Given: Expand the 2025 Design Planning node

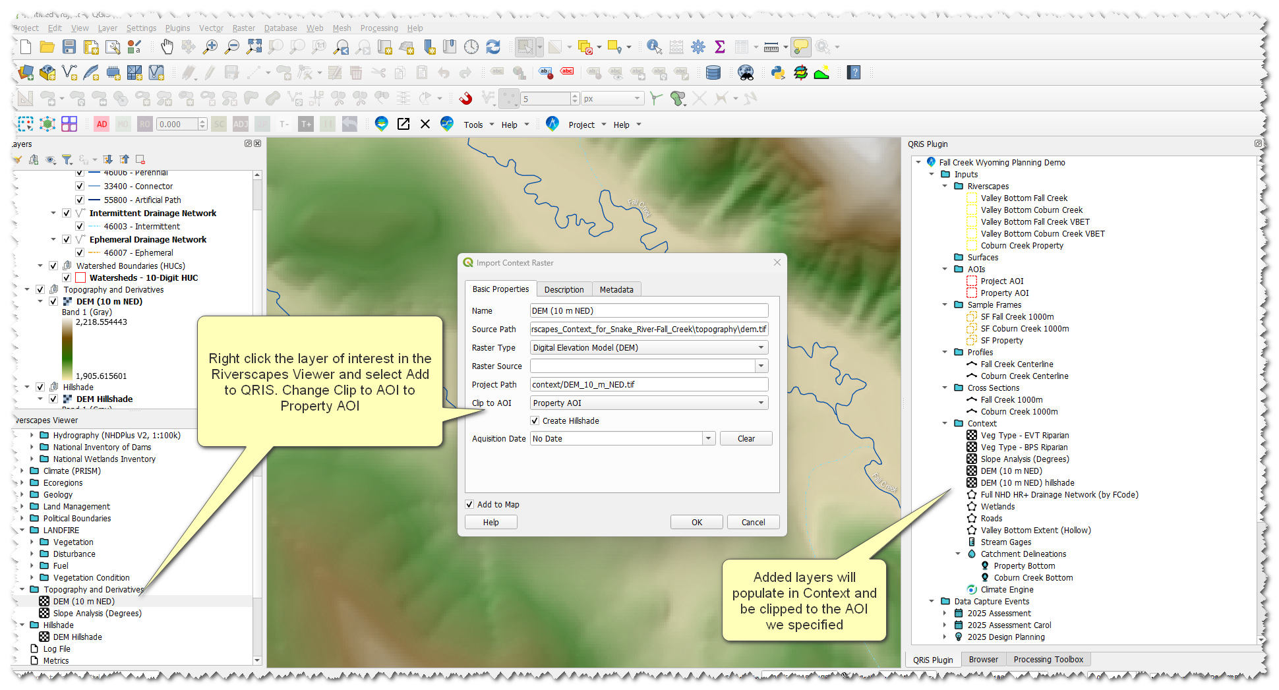Looking at the screenshot, I should (x=945, y=637).
